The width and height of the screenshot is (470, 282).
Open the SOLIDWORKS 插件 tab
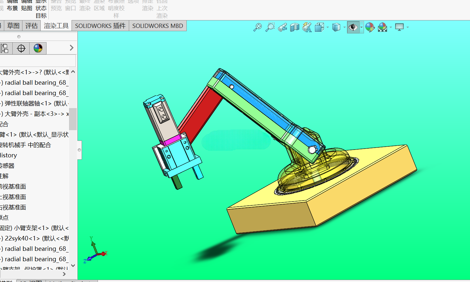click(100, 26)
